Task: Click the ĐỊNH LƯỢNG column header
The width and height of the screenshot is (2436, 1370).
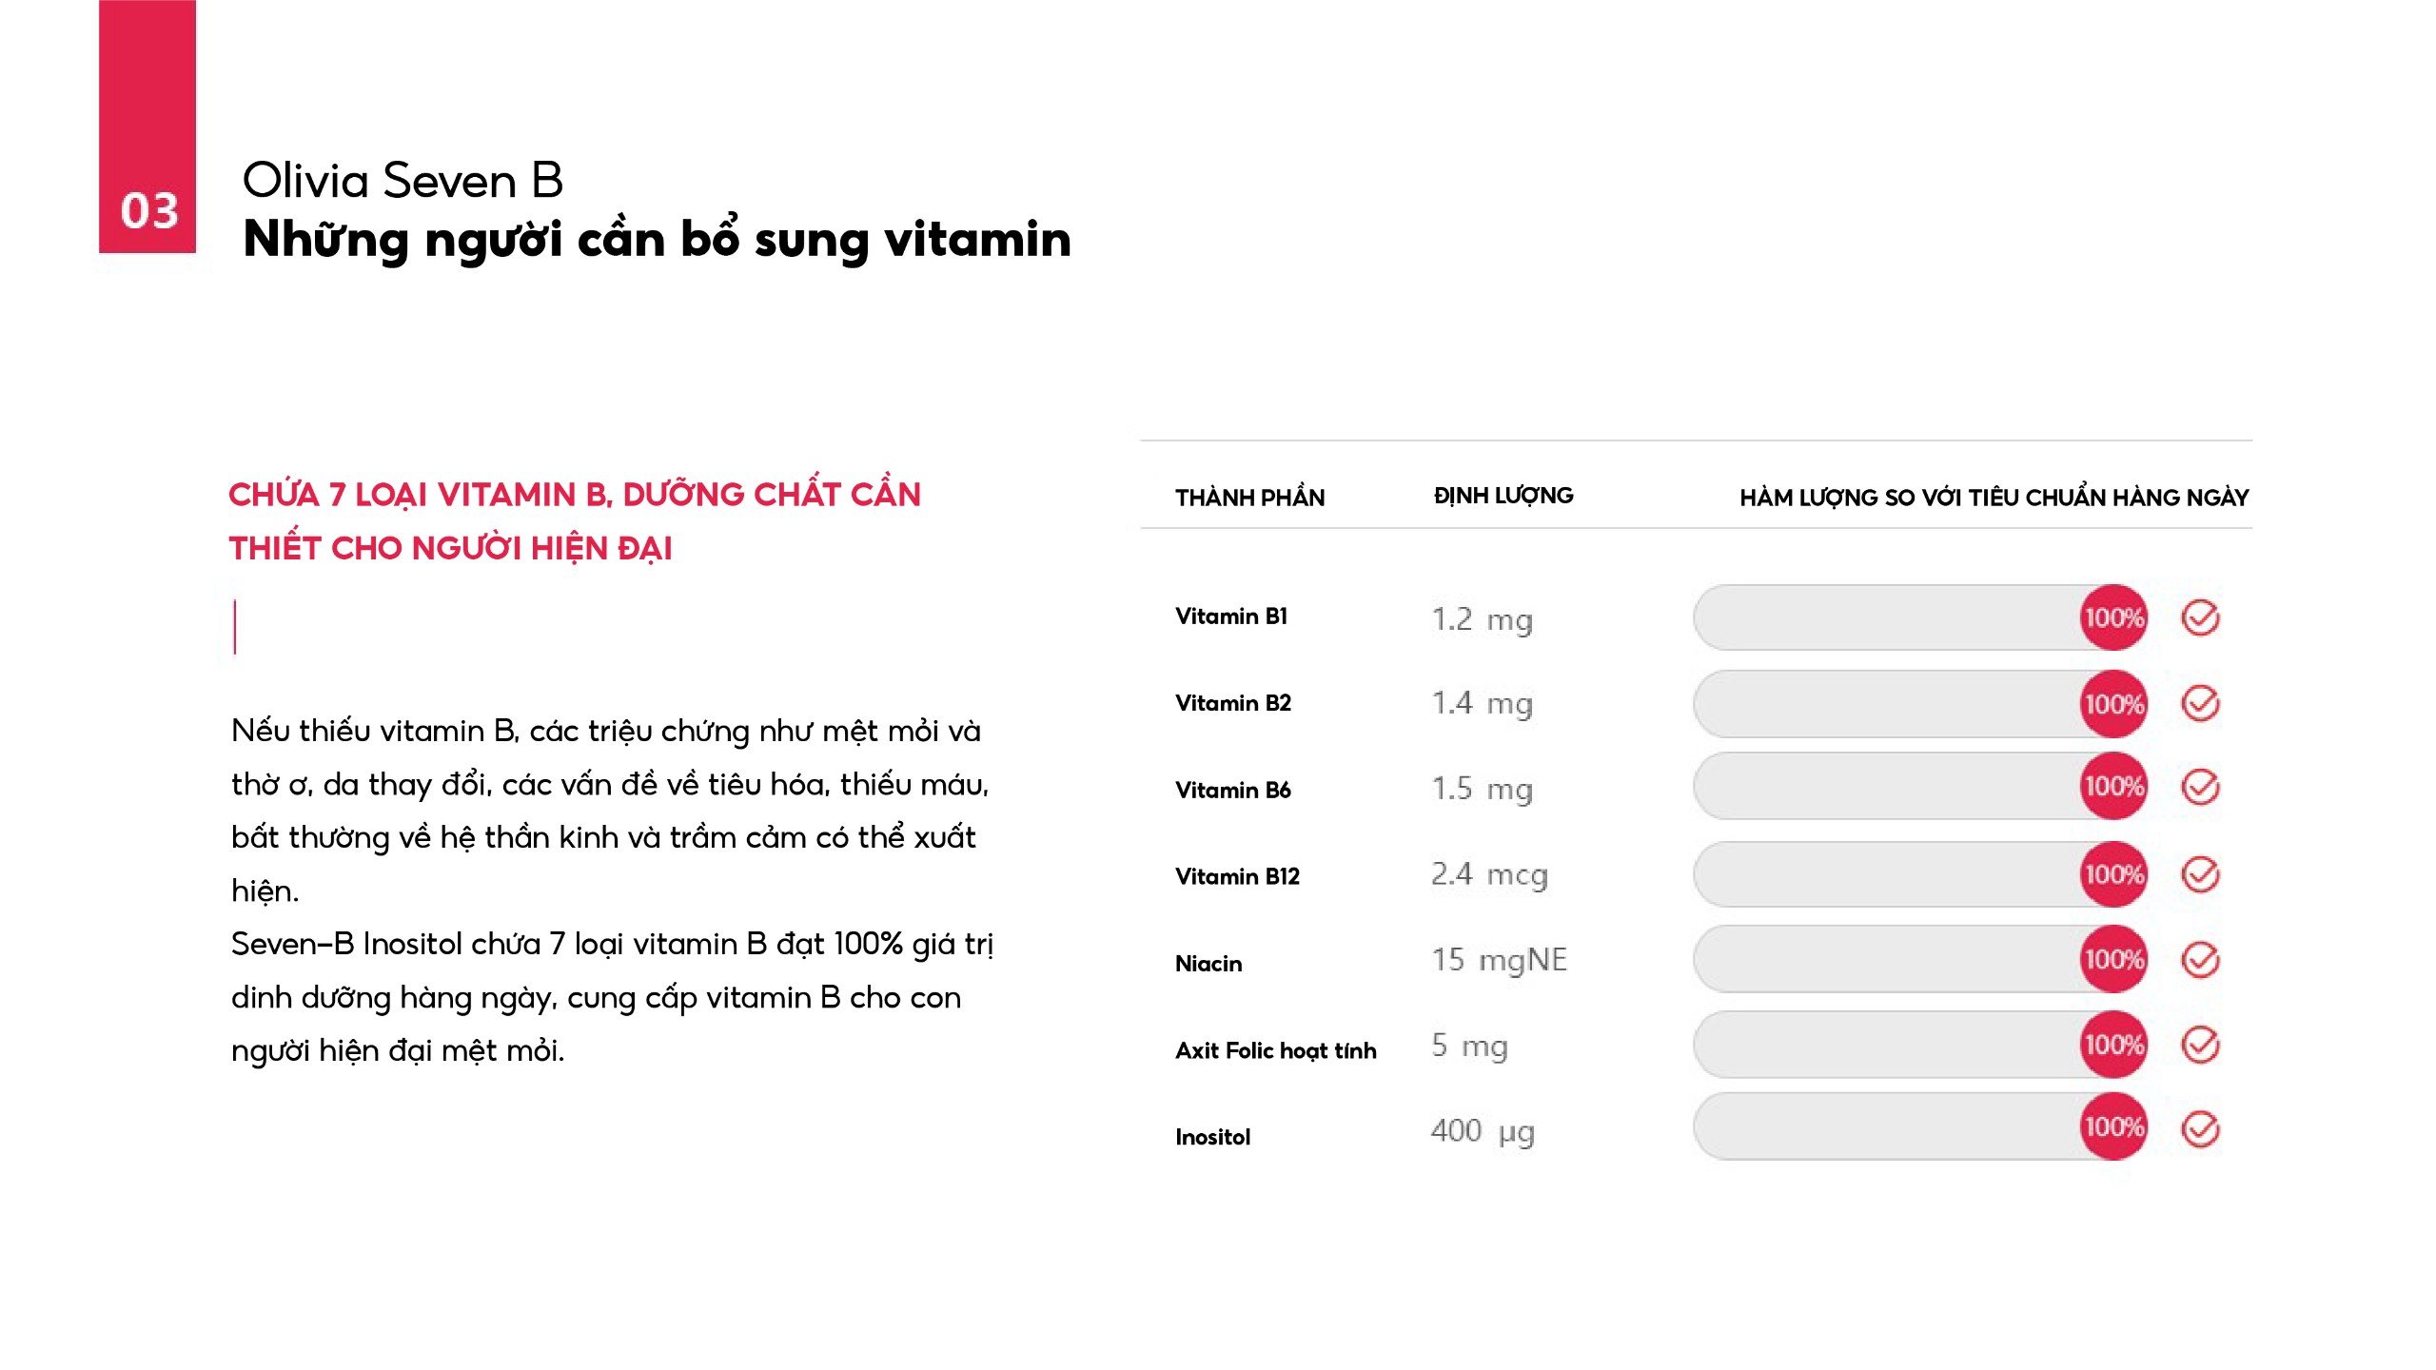Action: pos(1503,496)
